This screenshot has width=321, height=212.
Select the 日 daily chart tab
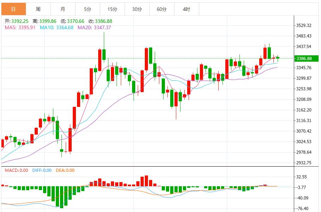point(13,9)
